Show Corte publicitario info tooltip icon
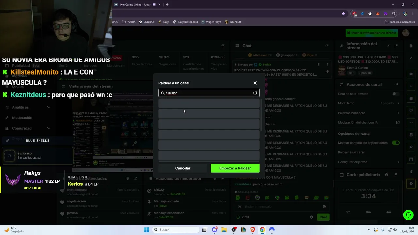The image size is (418, 235). pos(387,175)
